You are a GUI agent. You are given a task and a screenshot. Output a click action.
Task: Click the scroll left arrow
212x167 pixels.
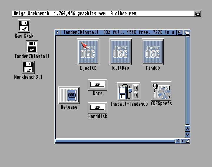tap(178, 141)
